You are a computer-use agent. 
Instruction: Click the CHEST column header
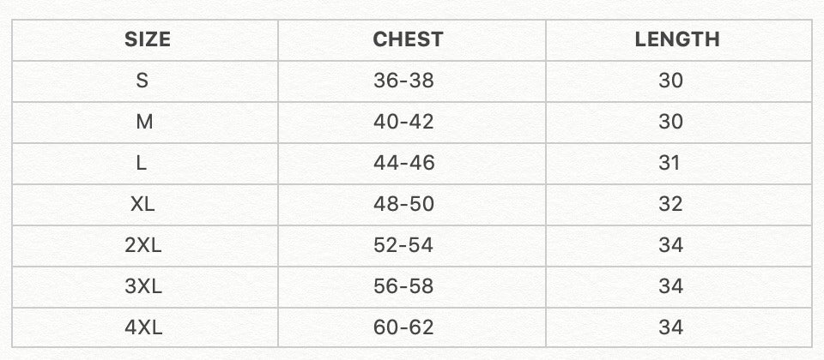pyautogui.click(x=408, y=39)
